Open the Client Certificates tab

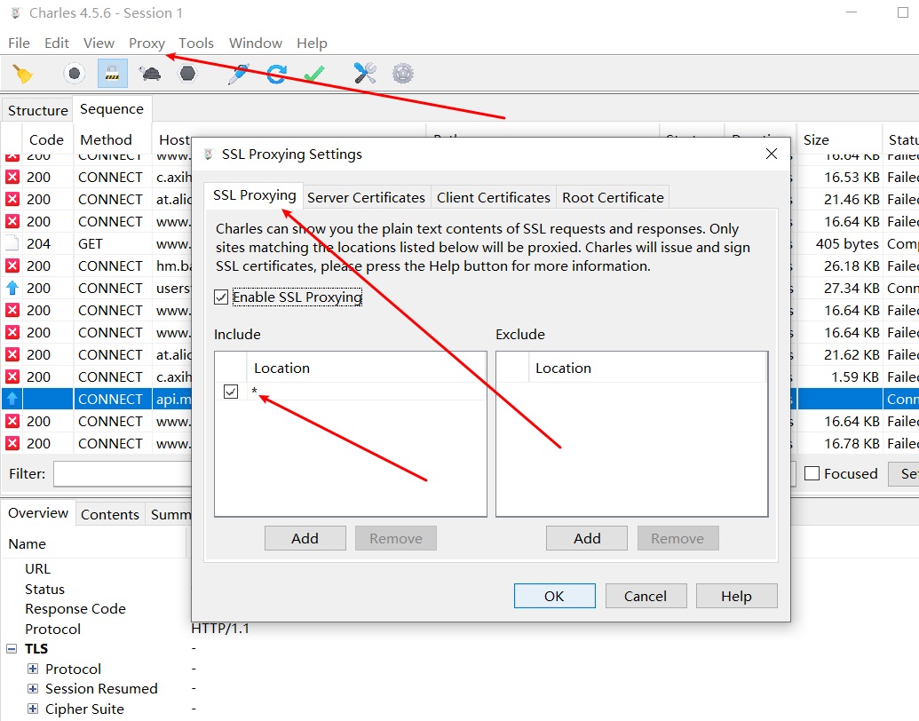click(x=494, y=197)
